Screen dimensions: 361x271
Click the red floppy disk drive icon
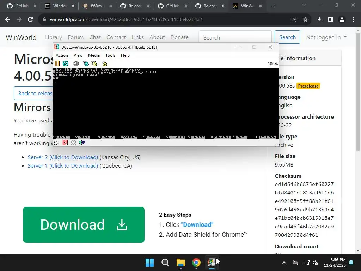tap(65, 143)
